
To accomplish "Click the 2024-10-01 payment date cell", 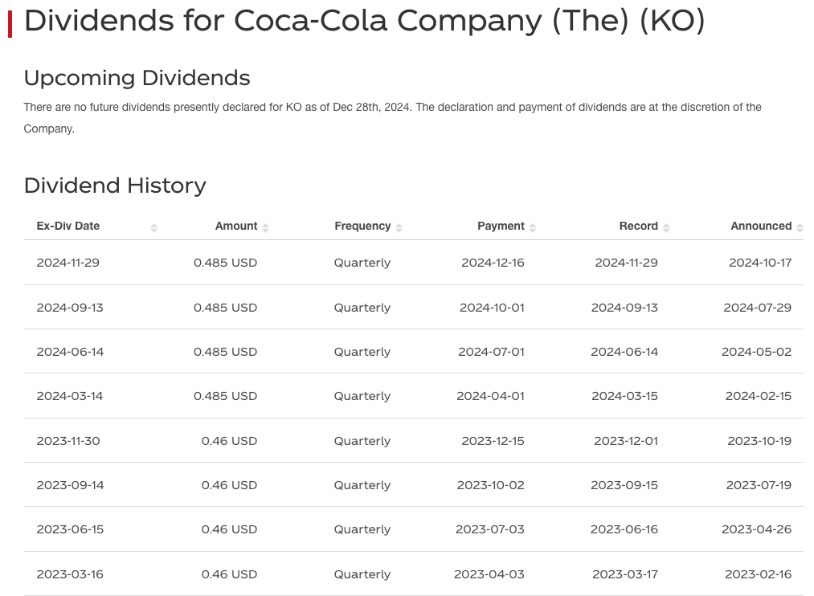I will click(492, 308).
